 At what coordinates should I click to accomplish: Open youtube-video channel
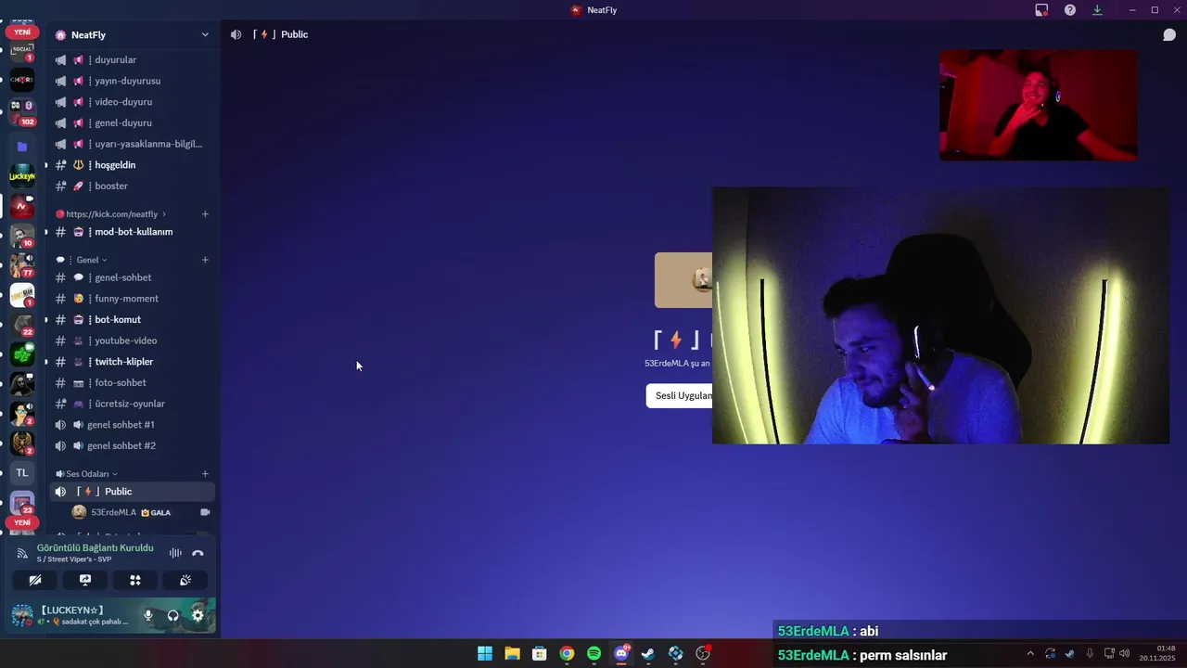tap(132, 340)
